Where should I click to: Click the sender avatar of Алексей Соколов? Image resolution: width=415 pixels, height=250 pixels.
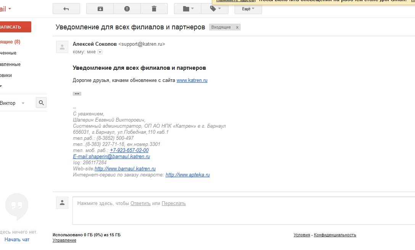click(x=62, y=47)
